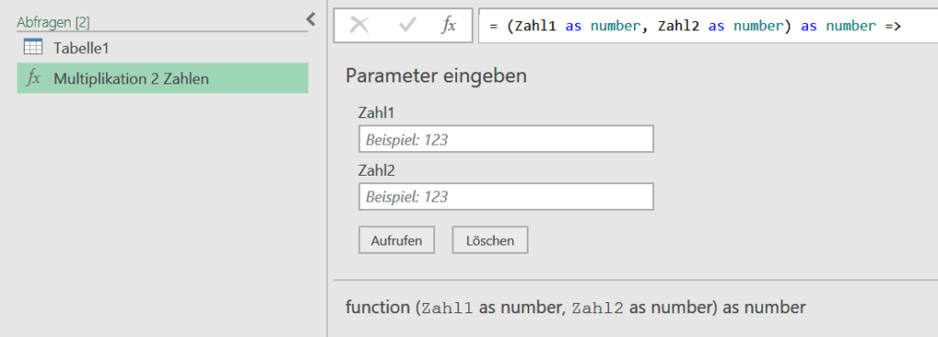Focus the Zahl1 input field
This screenshot has height=337, width=938.
pyautogui.click(x=506, y=139)
